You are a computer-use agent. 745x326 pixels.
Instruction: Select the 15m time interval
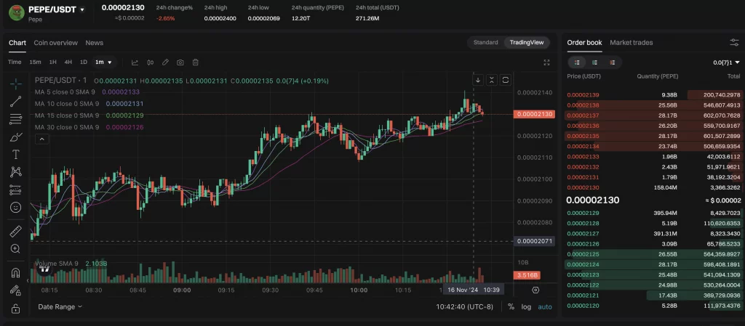35,62
